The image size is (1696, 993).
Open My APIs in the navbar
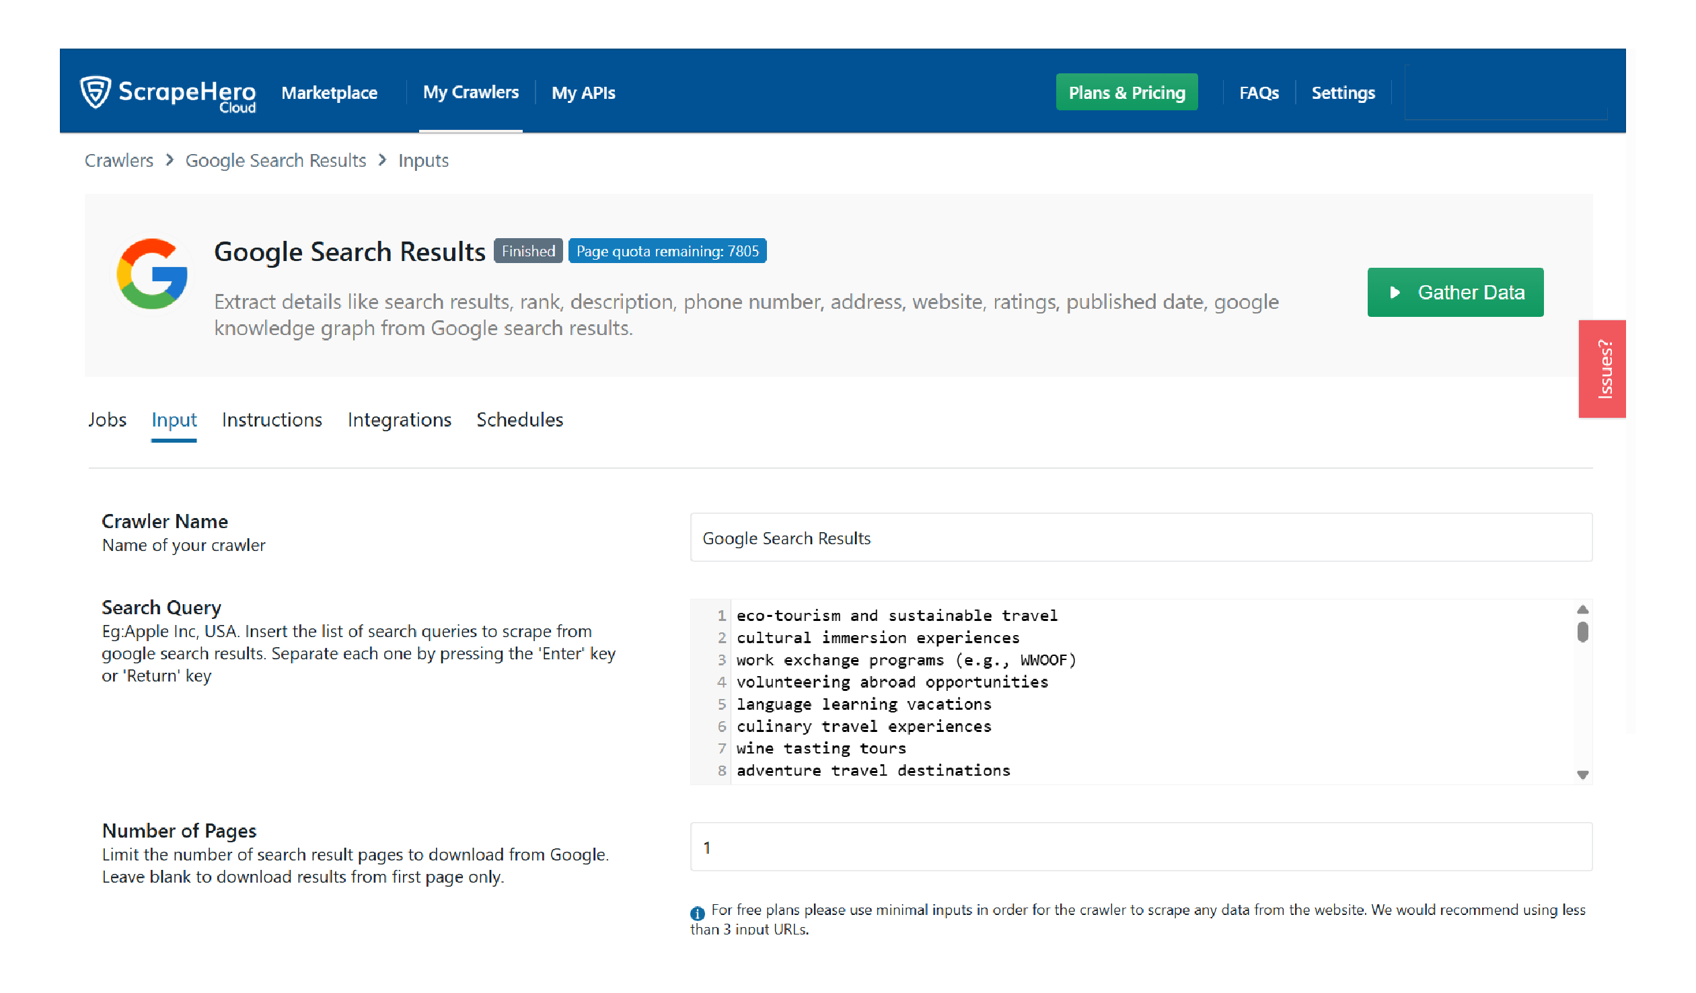point(583,93)
